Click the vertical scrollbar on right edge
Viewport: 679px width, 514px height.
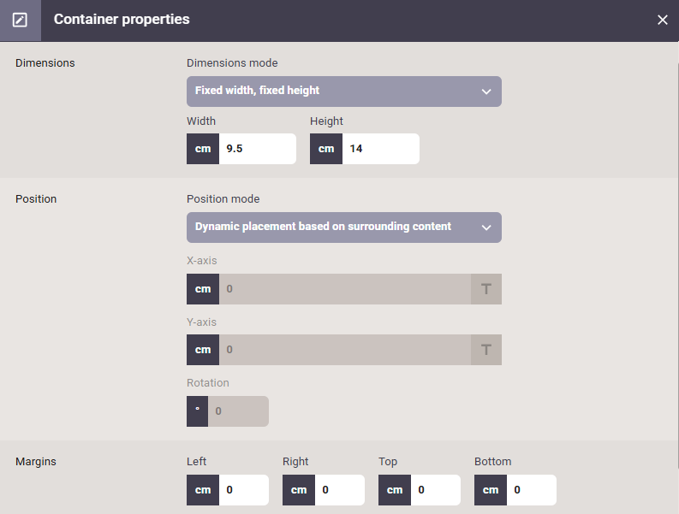coord(677,266)
